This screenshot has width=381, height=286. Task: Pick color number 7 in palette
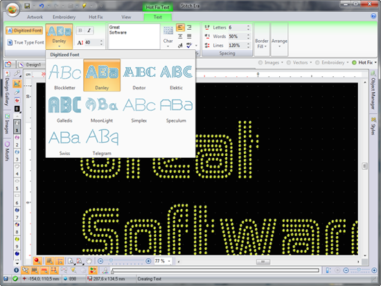(x=17, y=213)
